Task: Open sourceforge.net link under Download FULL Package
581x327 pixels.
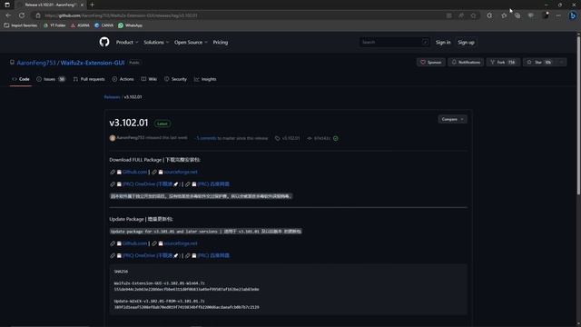Action: 181,172
